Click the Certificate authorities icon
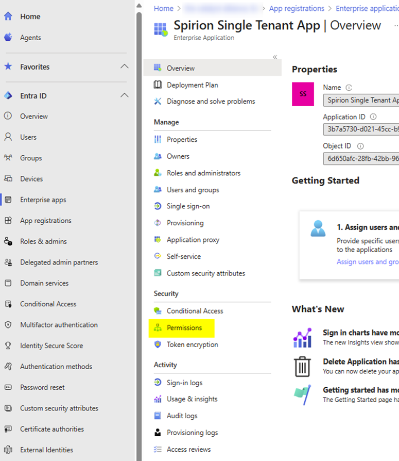This screenshot has height=461, width=399. [x=8, y=429]
